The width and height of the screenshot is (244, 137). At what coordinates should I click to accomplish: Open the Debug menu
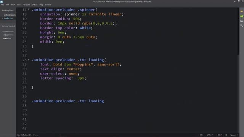tap(35, 5)
